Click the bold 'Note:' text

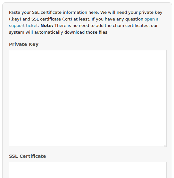coord(47,26)
